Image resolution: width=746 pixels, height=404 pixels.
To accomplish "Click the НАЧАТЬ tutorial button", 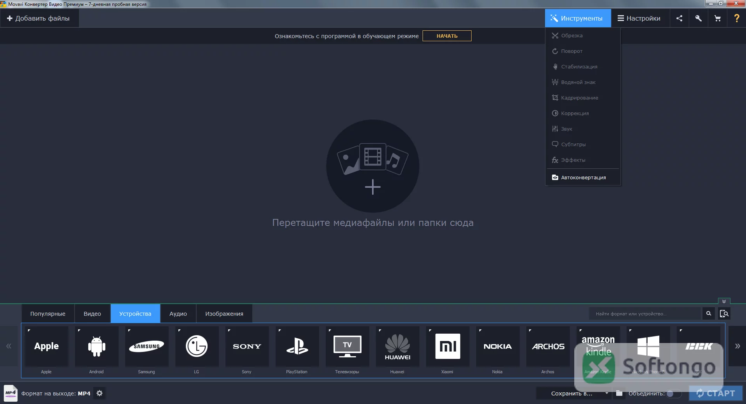I will point(447,36).
